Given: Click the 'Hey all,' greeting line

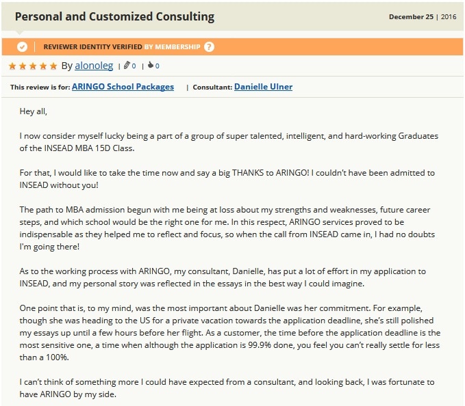Looking at the screenshot, I should (33, 111).
